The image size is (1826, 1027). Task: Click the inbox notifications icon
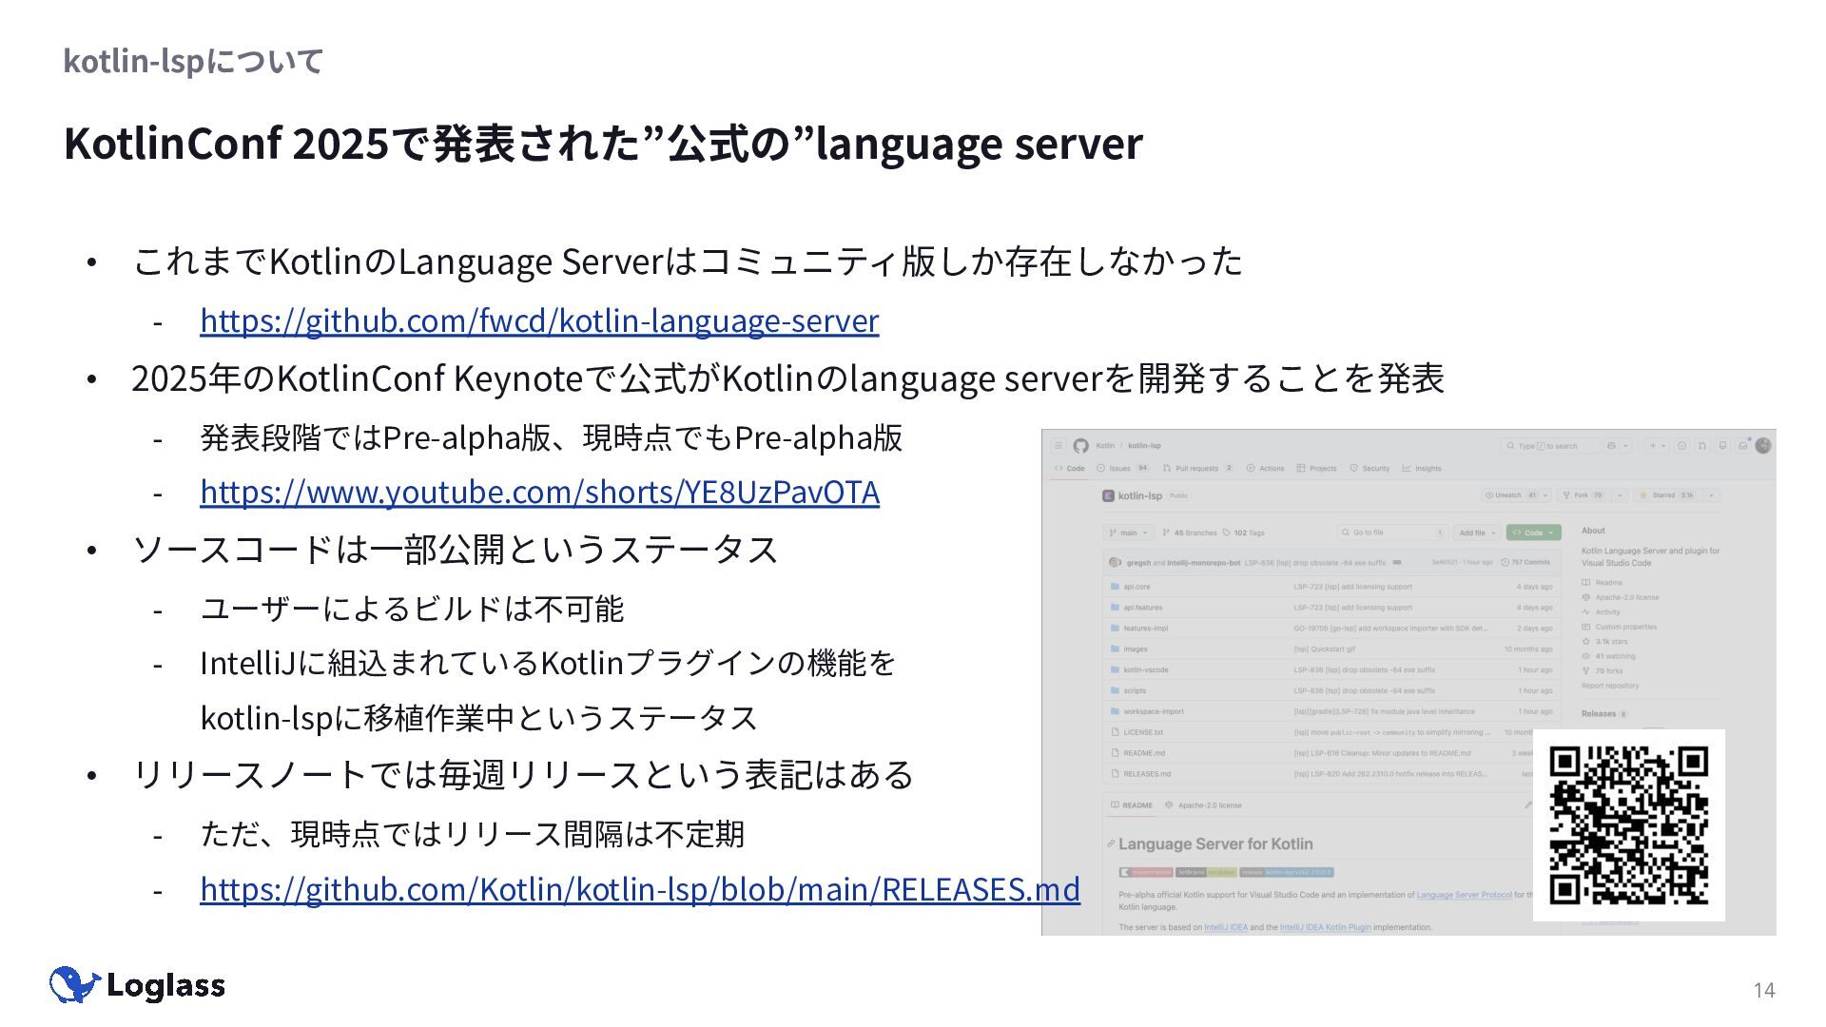pos(1742,446)
